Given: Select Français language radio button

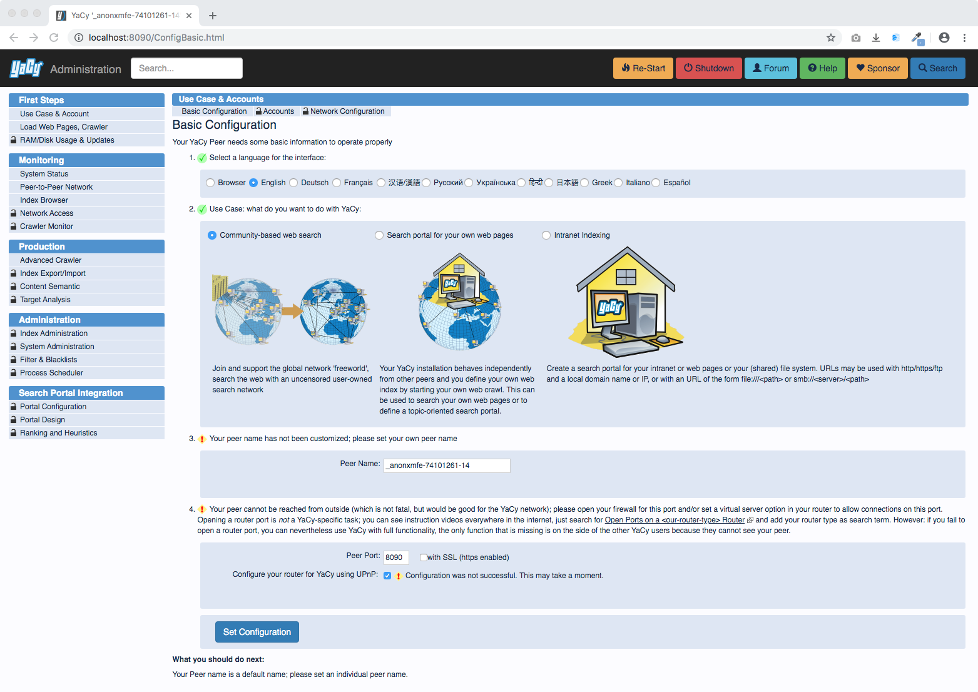Looking at the screenshot, I should pyautogui.click(x=337, y=183).
